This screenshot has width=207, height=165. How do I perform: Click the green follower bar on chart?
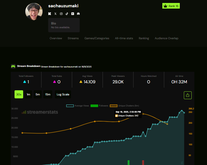(129, 163)
